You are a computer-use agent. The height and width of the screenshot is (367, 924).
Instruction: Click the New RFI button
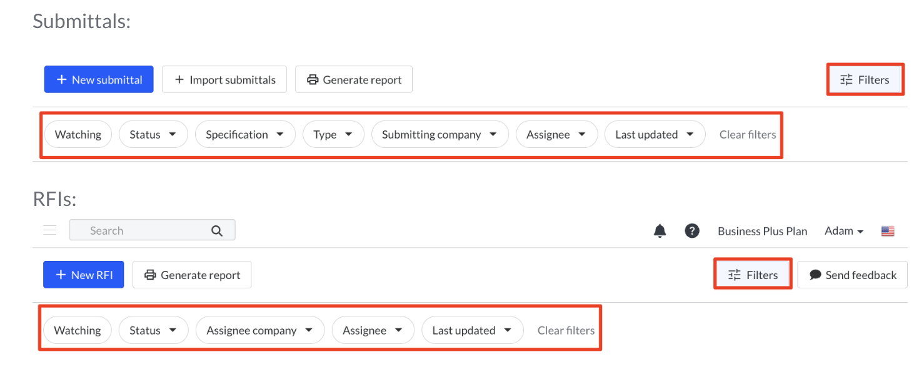84,275
